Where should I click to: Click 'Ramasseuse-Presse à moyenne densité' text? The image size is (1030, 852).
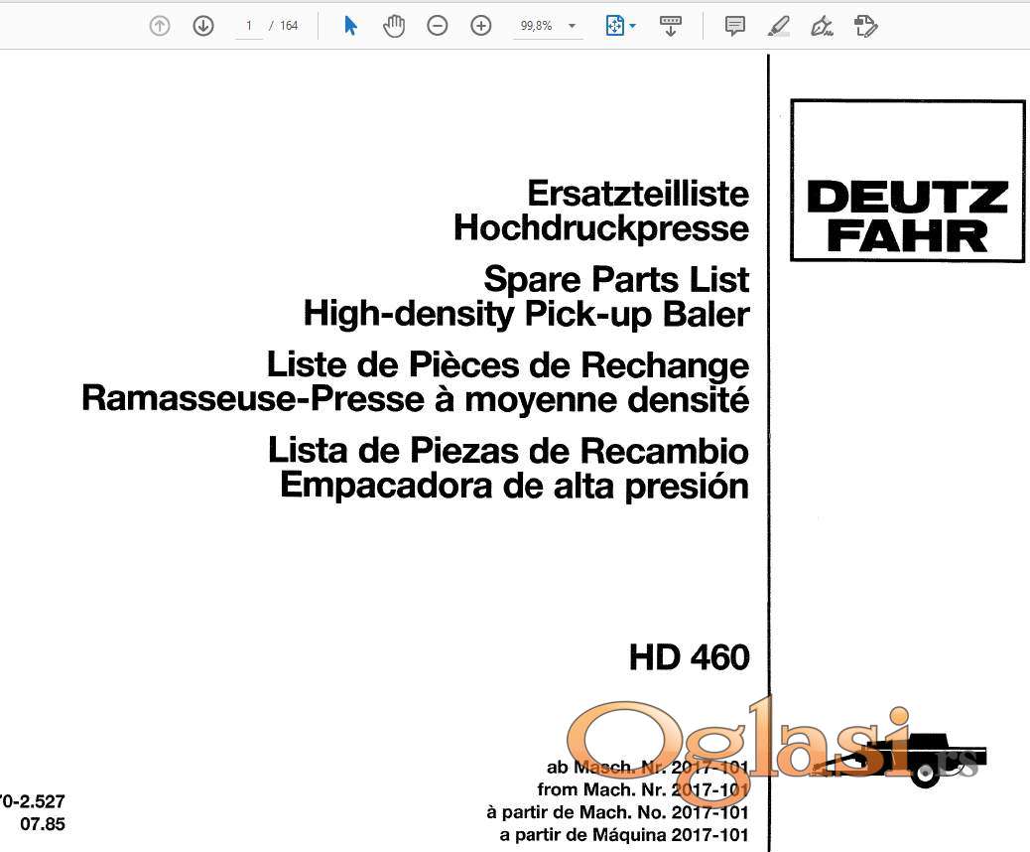416,399
